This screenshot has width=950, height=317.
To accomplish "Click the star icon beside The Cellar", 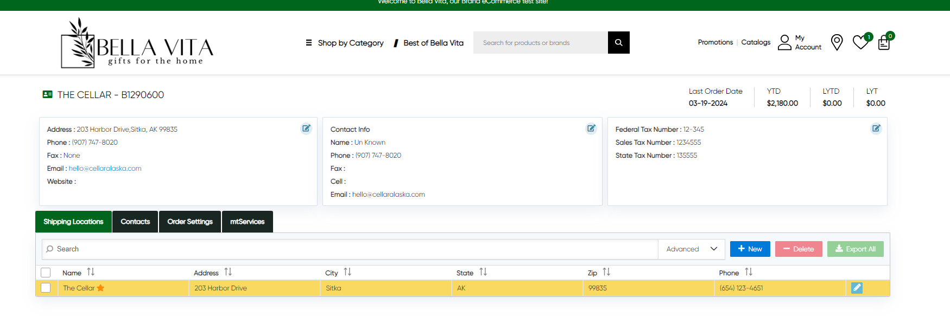I will click(100, 288).
